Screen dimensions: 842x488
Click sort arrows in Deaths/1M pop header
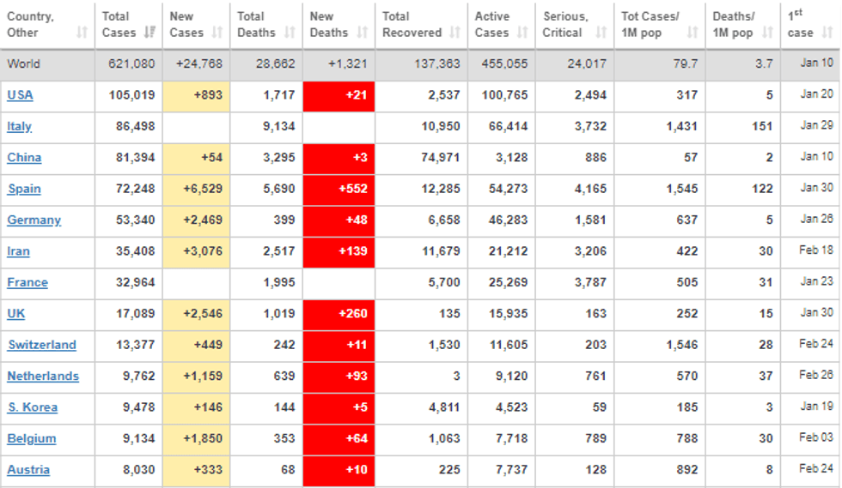pos(767,33)
